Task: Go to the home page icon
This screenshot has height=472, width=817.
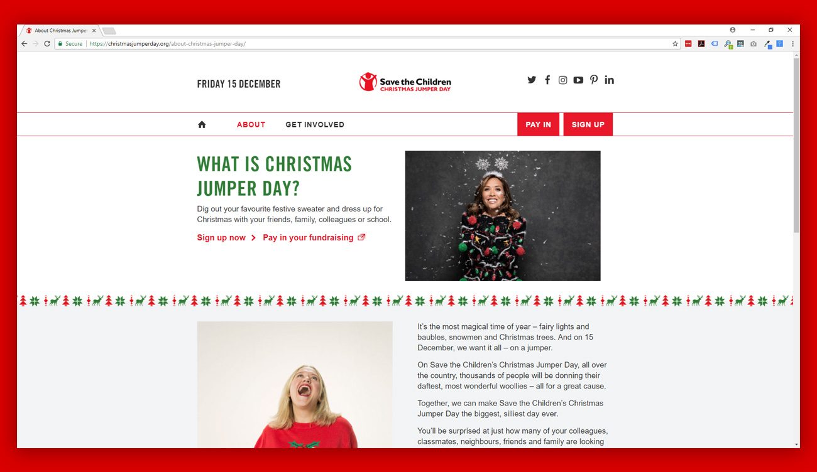Action: (202, 124)
